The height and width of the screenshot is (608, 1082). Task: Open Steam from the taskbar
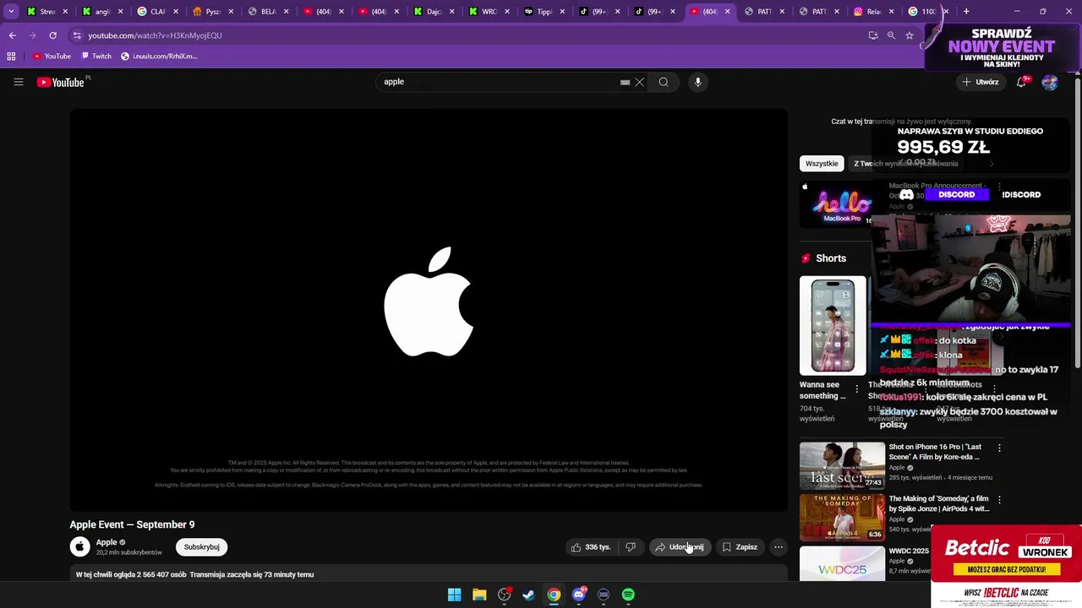point(528,594)
